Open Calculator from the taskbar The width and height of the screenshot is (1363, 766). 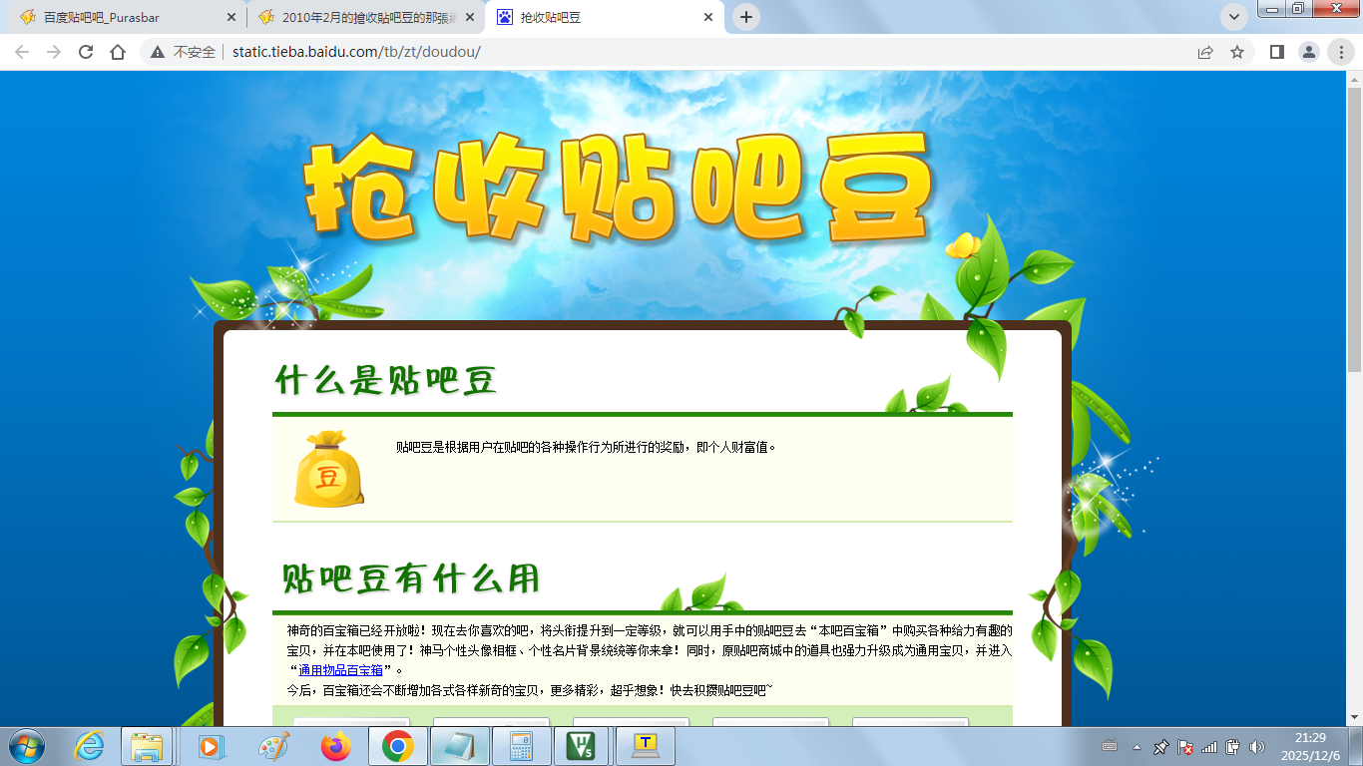[x=521, y=746]
